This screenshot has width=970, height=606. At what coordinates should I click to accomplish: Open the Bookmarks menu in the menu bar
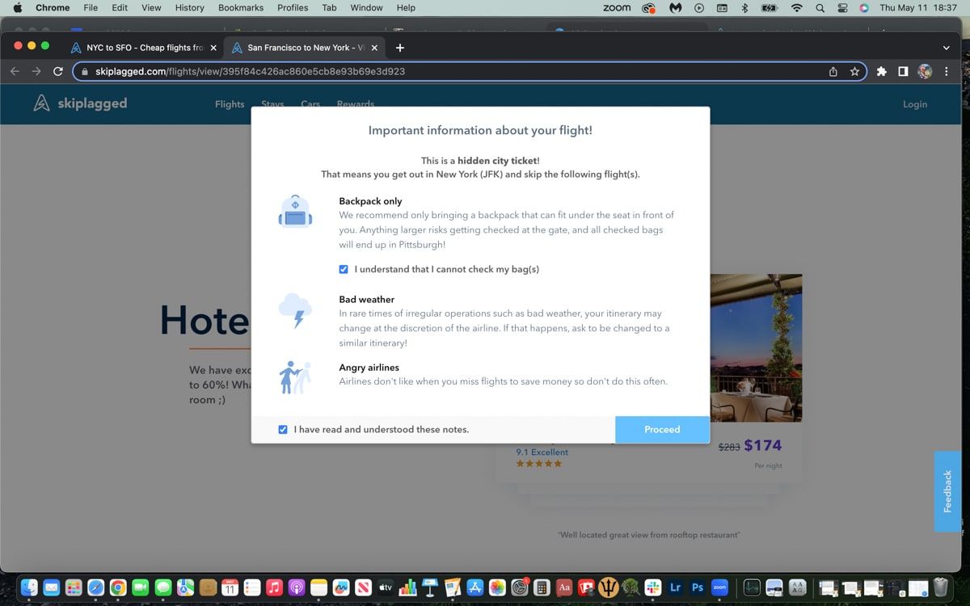pos(241,7)
